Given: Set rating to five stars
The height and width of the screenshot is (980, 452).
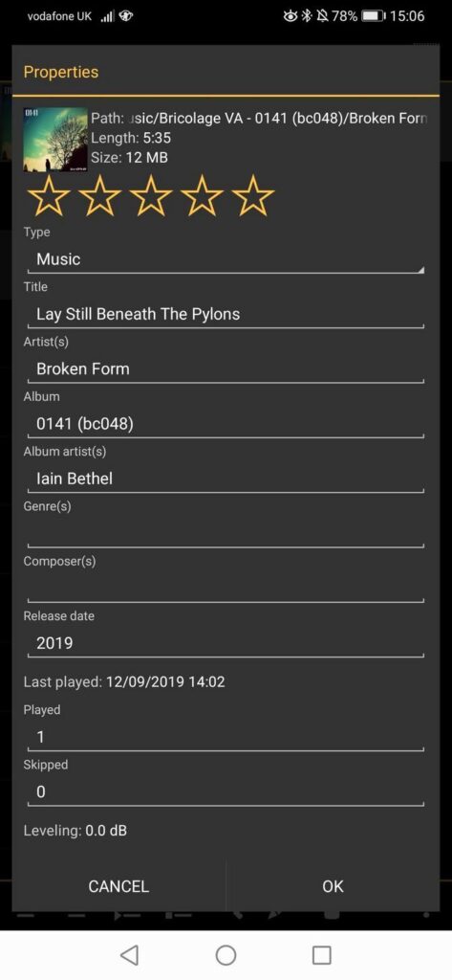Looking at the screenshot, I should [253, 195].
